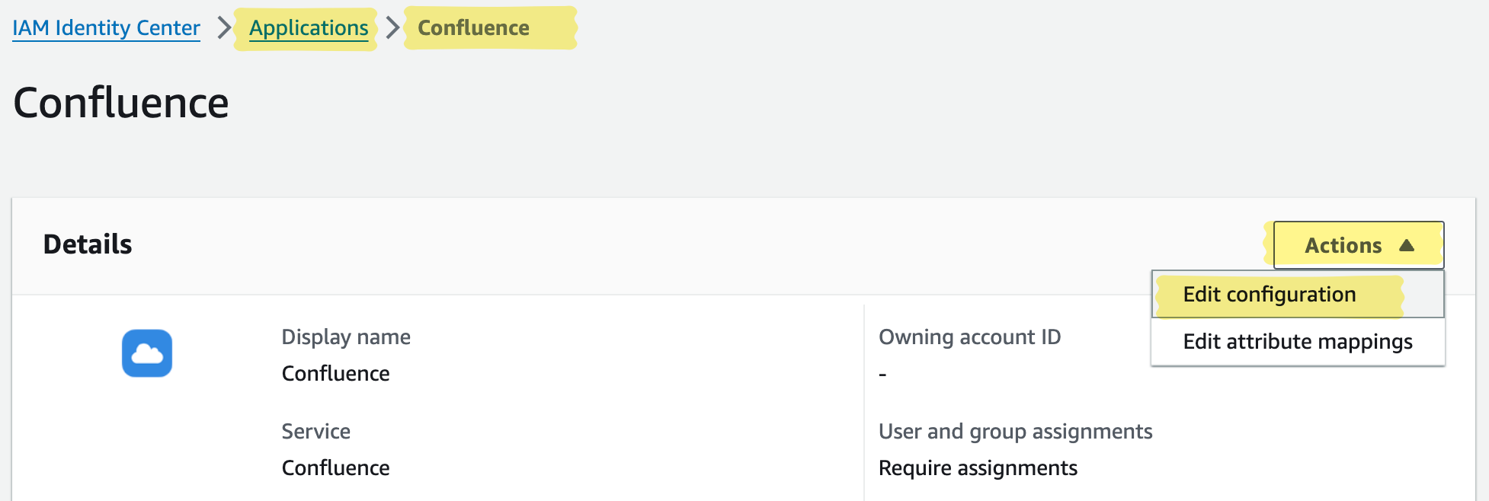Navigate to IAM Identity Center via breadcrumb
The width and height of the screenshot is (1489, 501).
(x=105, y=27)
